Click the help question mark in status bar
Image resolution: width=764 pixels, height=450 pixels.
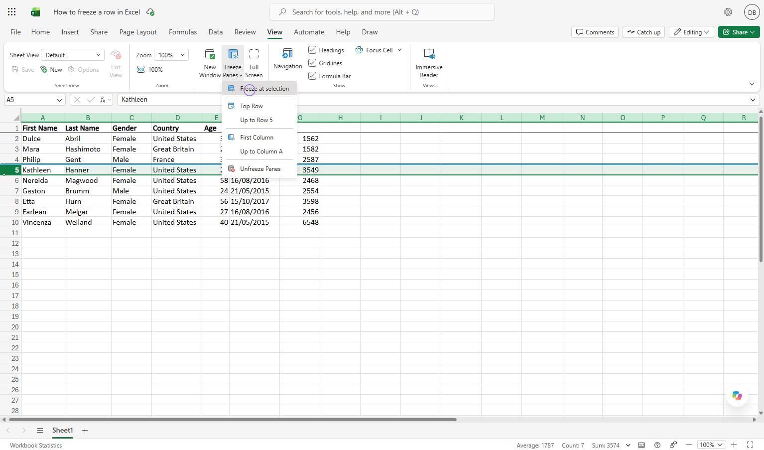point(657,445)
